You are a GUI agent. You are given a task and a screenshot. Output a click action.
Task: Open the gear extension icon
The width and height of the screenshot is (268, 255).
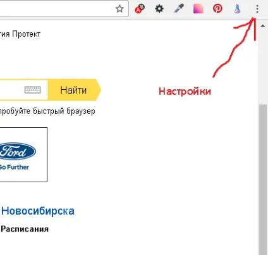click(x=159, y=9)
